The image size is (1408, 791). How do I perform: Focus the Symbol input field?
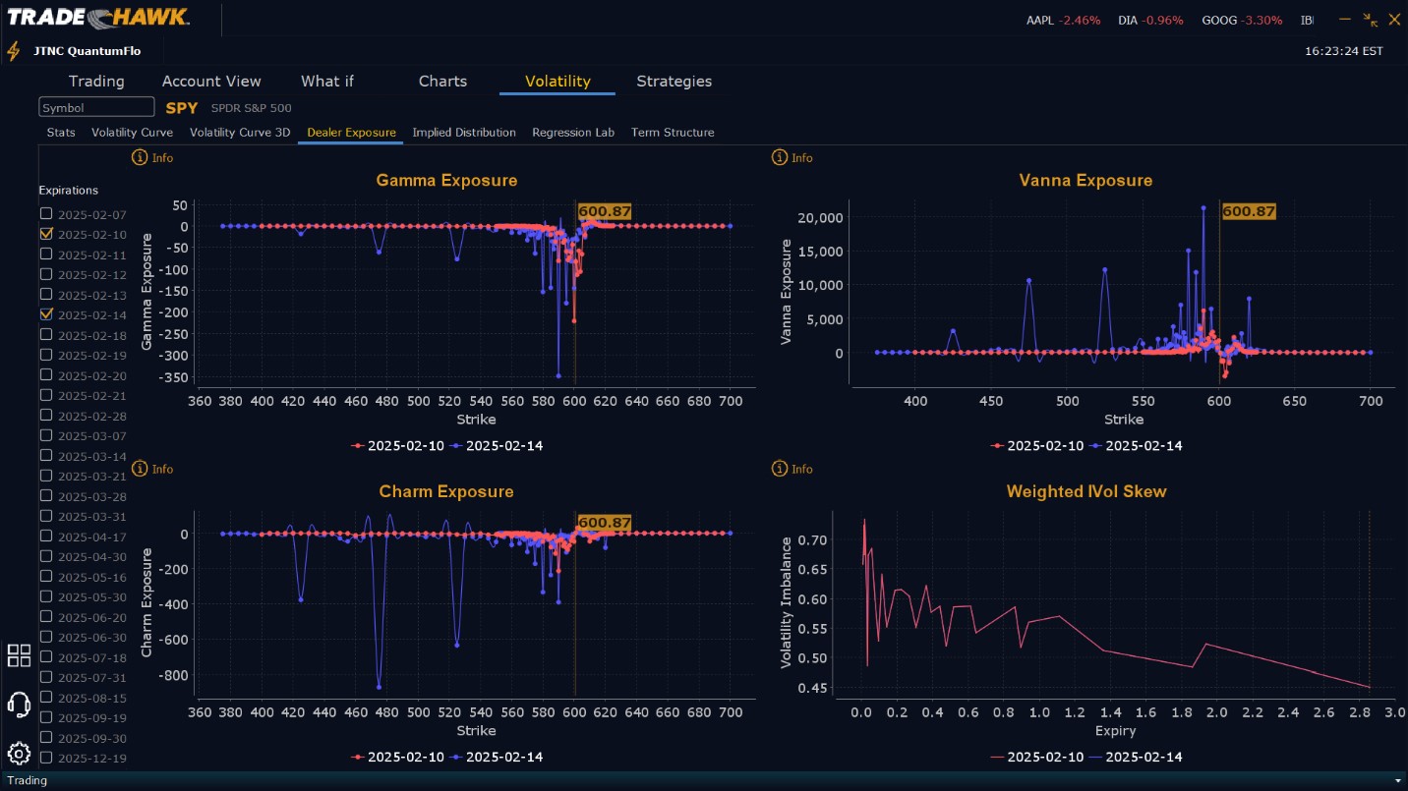96,107
